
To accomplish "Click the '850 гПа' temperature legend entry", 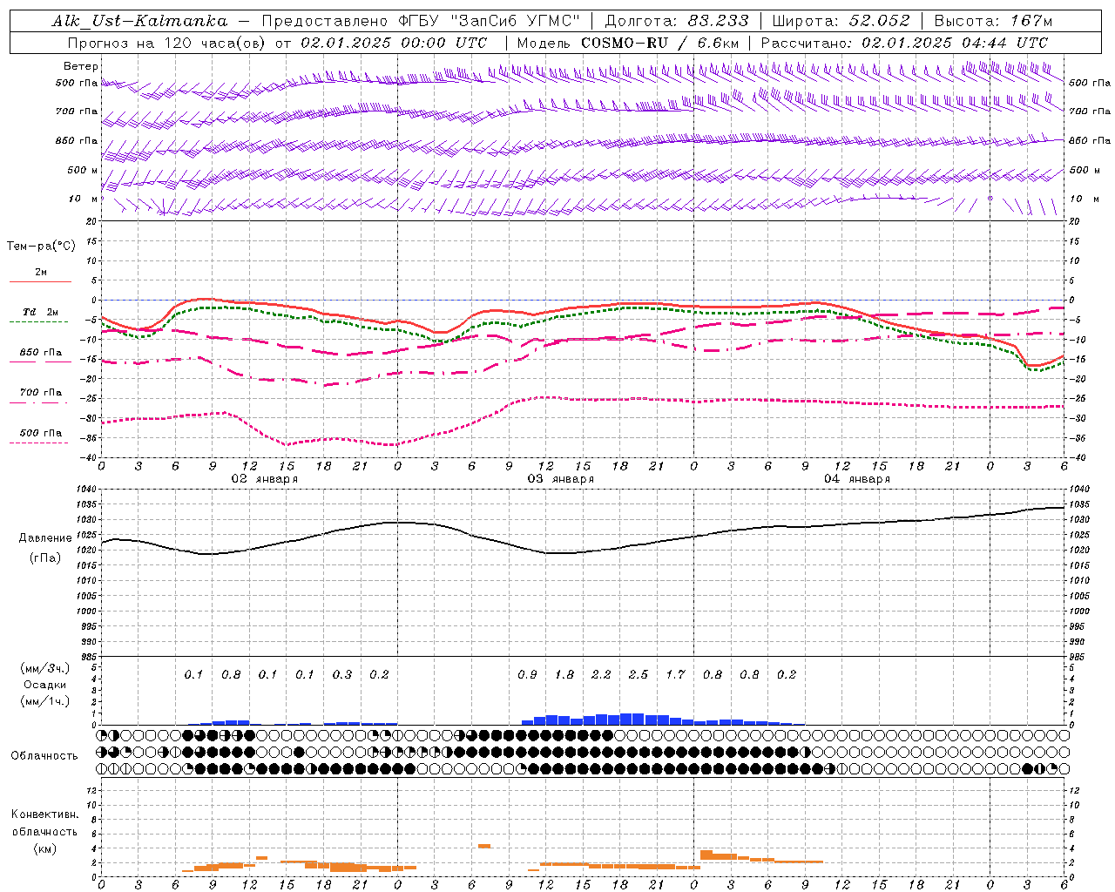I will pos(41,353).
